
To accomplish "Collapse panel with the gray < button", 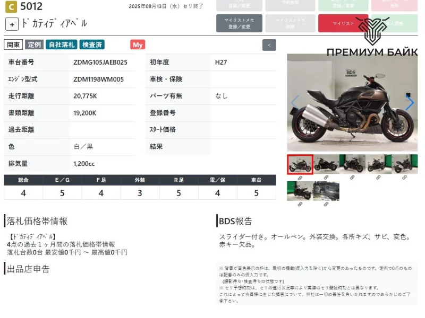I will [x=269, y=45].
